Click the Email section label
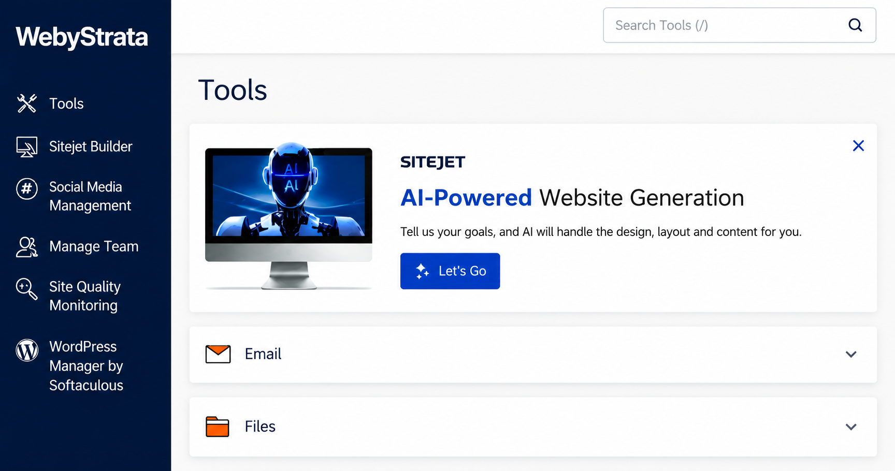This screenshot has width=895, height=471. (263, 354)
